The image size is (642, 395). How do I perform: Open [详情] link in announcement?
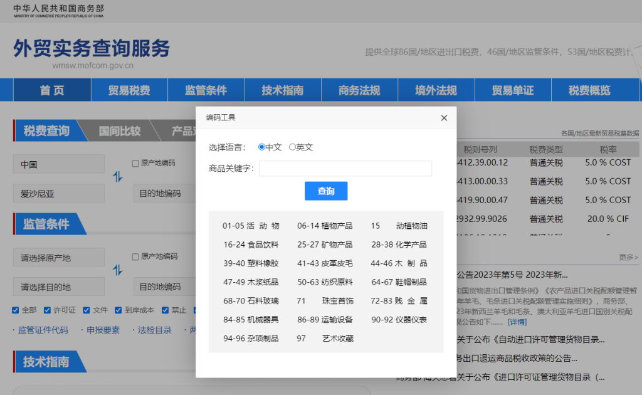coord(517,322)
